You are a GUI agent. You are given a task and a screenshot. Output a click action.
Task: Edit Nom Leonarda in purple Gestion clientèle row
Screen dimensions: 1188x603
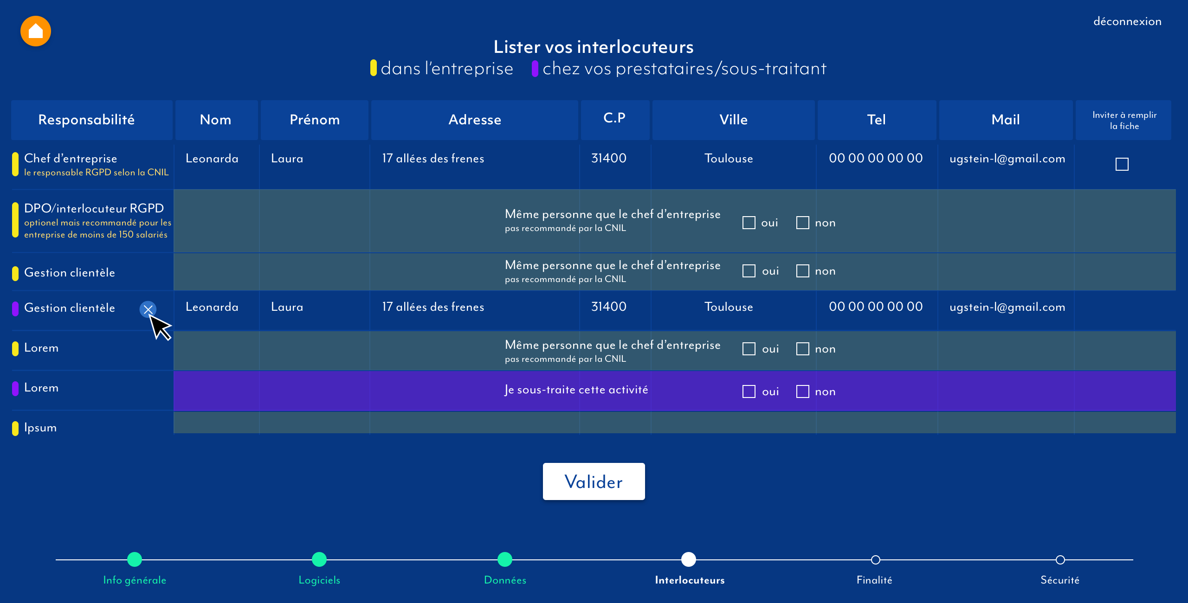tap(212, 307)
